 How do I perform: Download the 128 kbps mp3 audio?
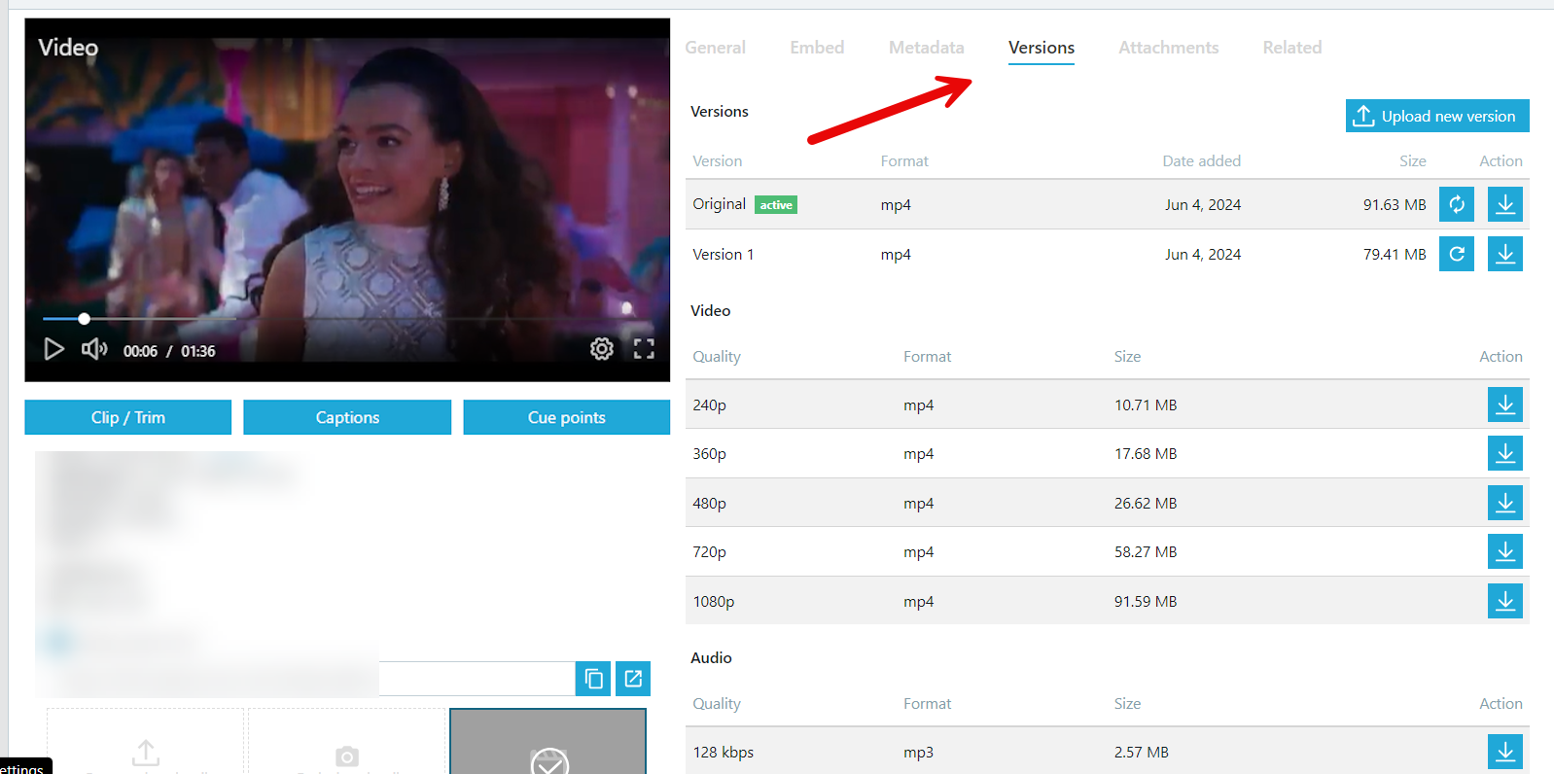[1505, 752]
